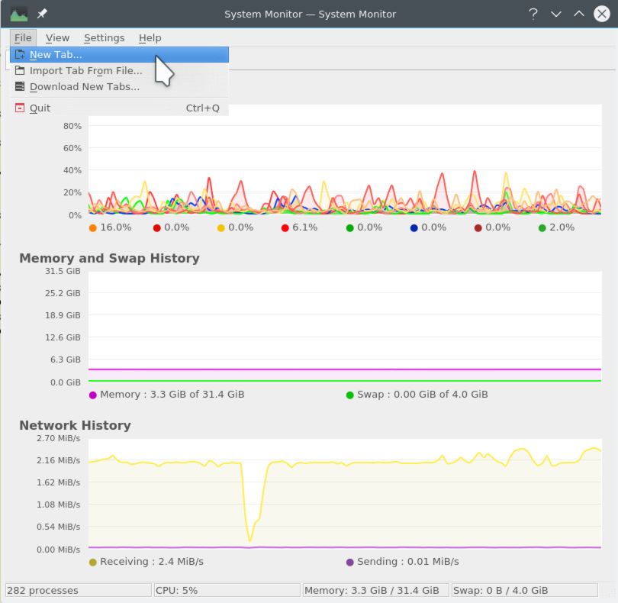Quit the application via the Quit entry
Image resolution: width=618 pixels, height=603 pixels.
point(120,108)
